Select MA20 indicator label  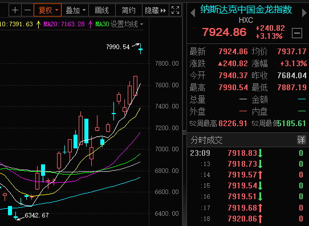64,25
